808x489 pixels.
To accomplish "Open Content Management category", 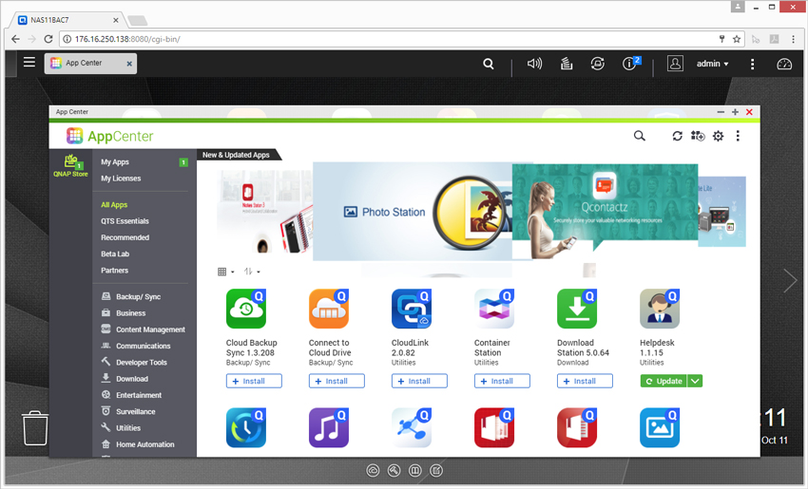I will pyautogui.click(x=143, y=329).
